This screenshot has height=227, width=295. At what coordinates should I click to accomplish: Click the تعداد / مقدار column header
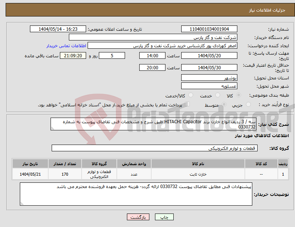[x=65, y=164]
